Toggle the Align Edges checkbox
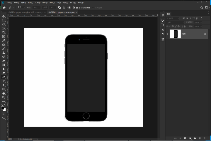Viewport: 211px width, 141px height. point(93,8)
